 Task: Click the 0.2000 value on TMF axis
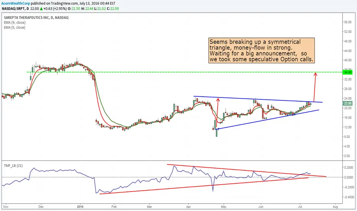[x=349, y=167]
